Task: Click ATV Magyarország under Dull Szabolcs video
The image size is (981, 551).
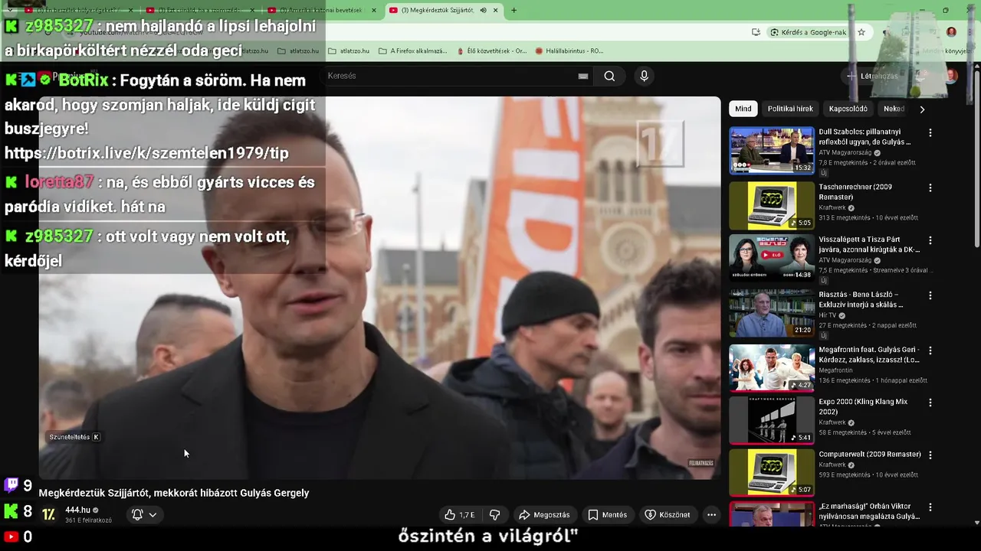Action: [x=846, y=153]
